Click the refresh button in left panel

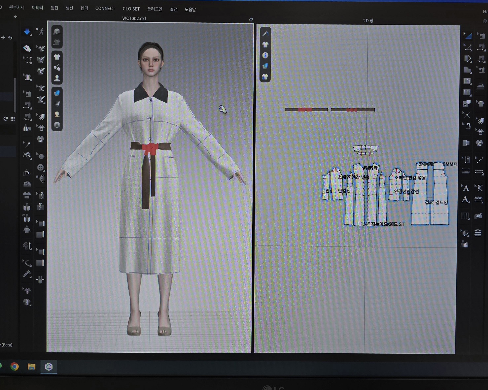point(6,119)
